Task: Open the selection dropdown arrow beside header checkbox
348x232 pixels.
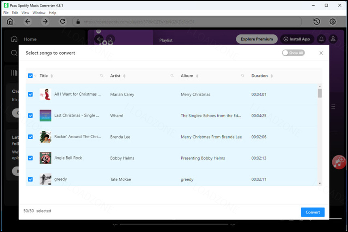Action: tap(35, 76)
